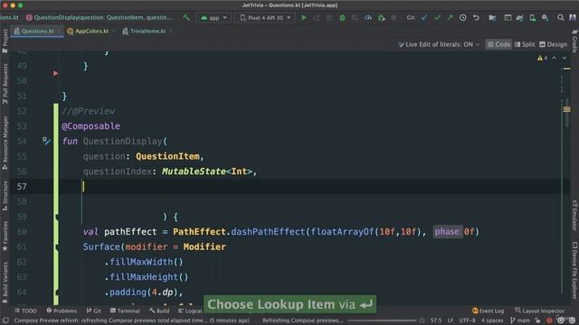The width and height of the screenshot is (579, 325).
Task: Run the app with green play button
Action: pos(304,18)
